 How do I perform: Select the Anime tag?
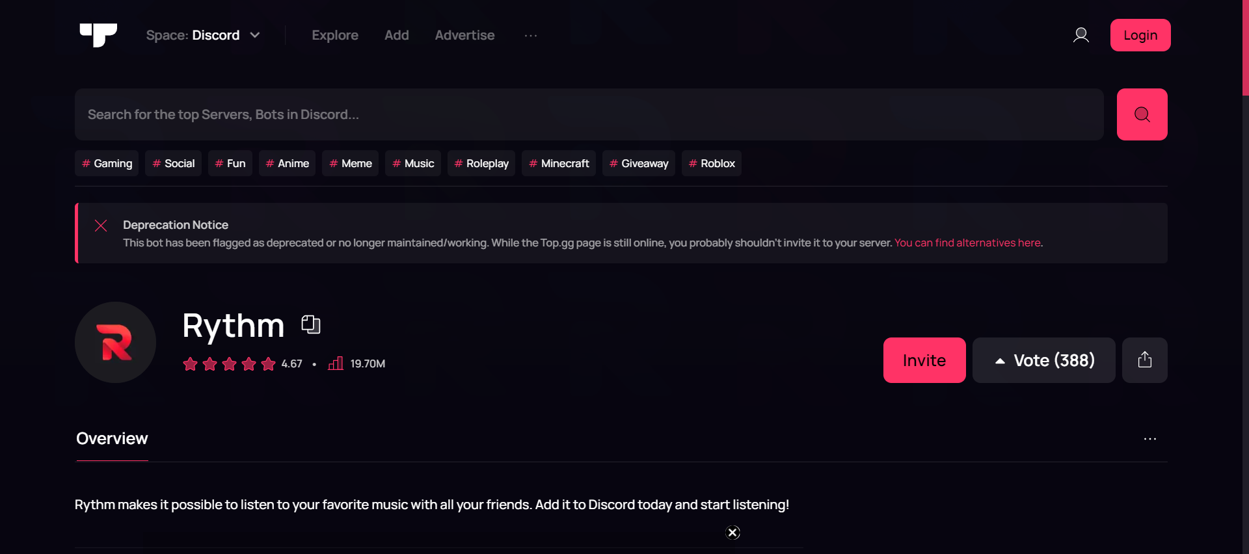(x=287, y=163)
